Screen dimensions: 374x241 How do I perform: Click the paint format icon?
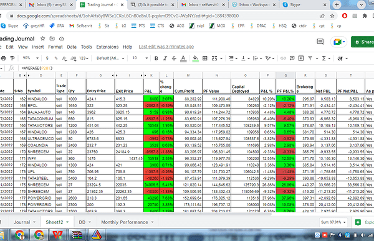(x=12, y=58)
